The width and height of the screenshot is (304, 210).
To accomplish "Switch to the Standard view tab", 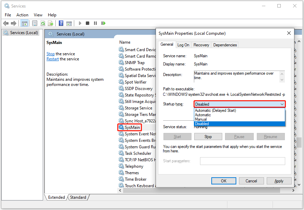I will (x=78, y=197).
